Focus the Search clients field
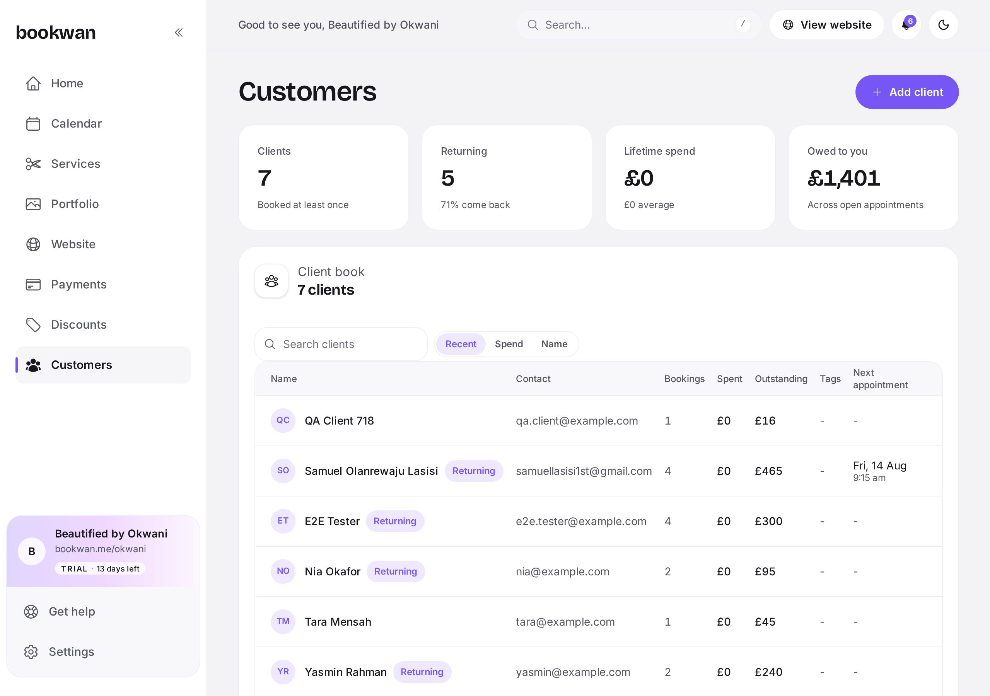Image resolution: width=990 pixels, height=696 pixels. click(341, 344)
